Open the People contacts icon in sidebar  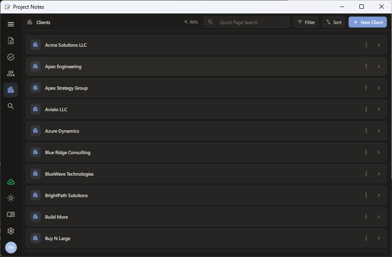click(x=11, y=73)
